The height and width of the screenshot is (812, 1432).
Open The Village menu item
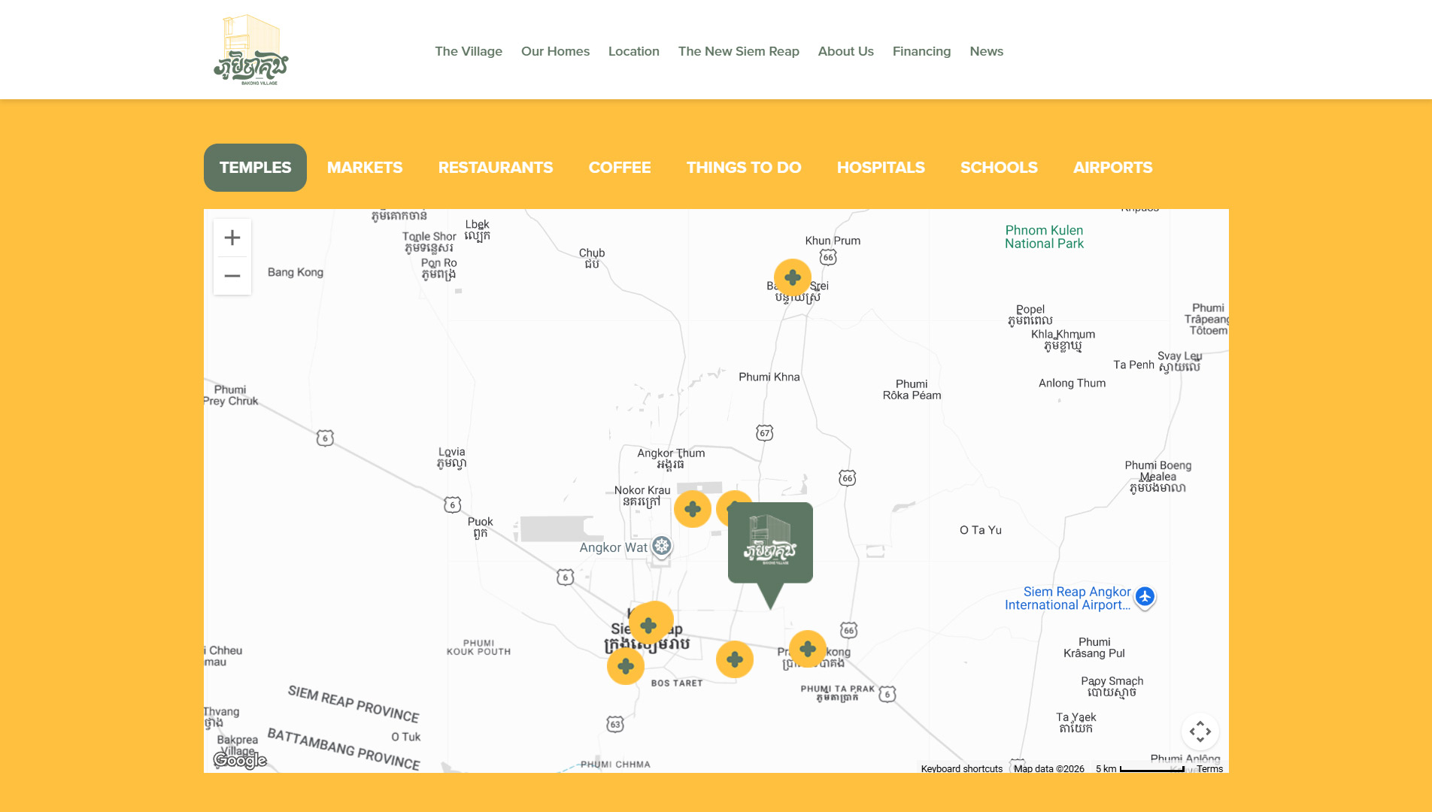[x=468, y=51]
